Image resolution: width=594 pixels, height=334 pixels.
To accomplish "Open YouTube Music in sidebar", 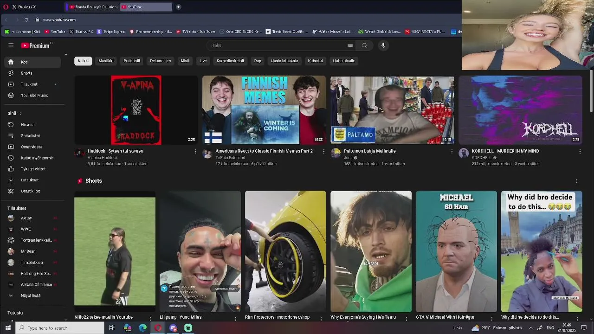I will (32, 96).
